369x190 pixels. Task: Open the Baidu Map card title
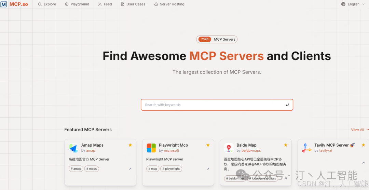[246, 145]
